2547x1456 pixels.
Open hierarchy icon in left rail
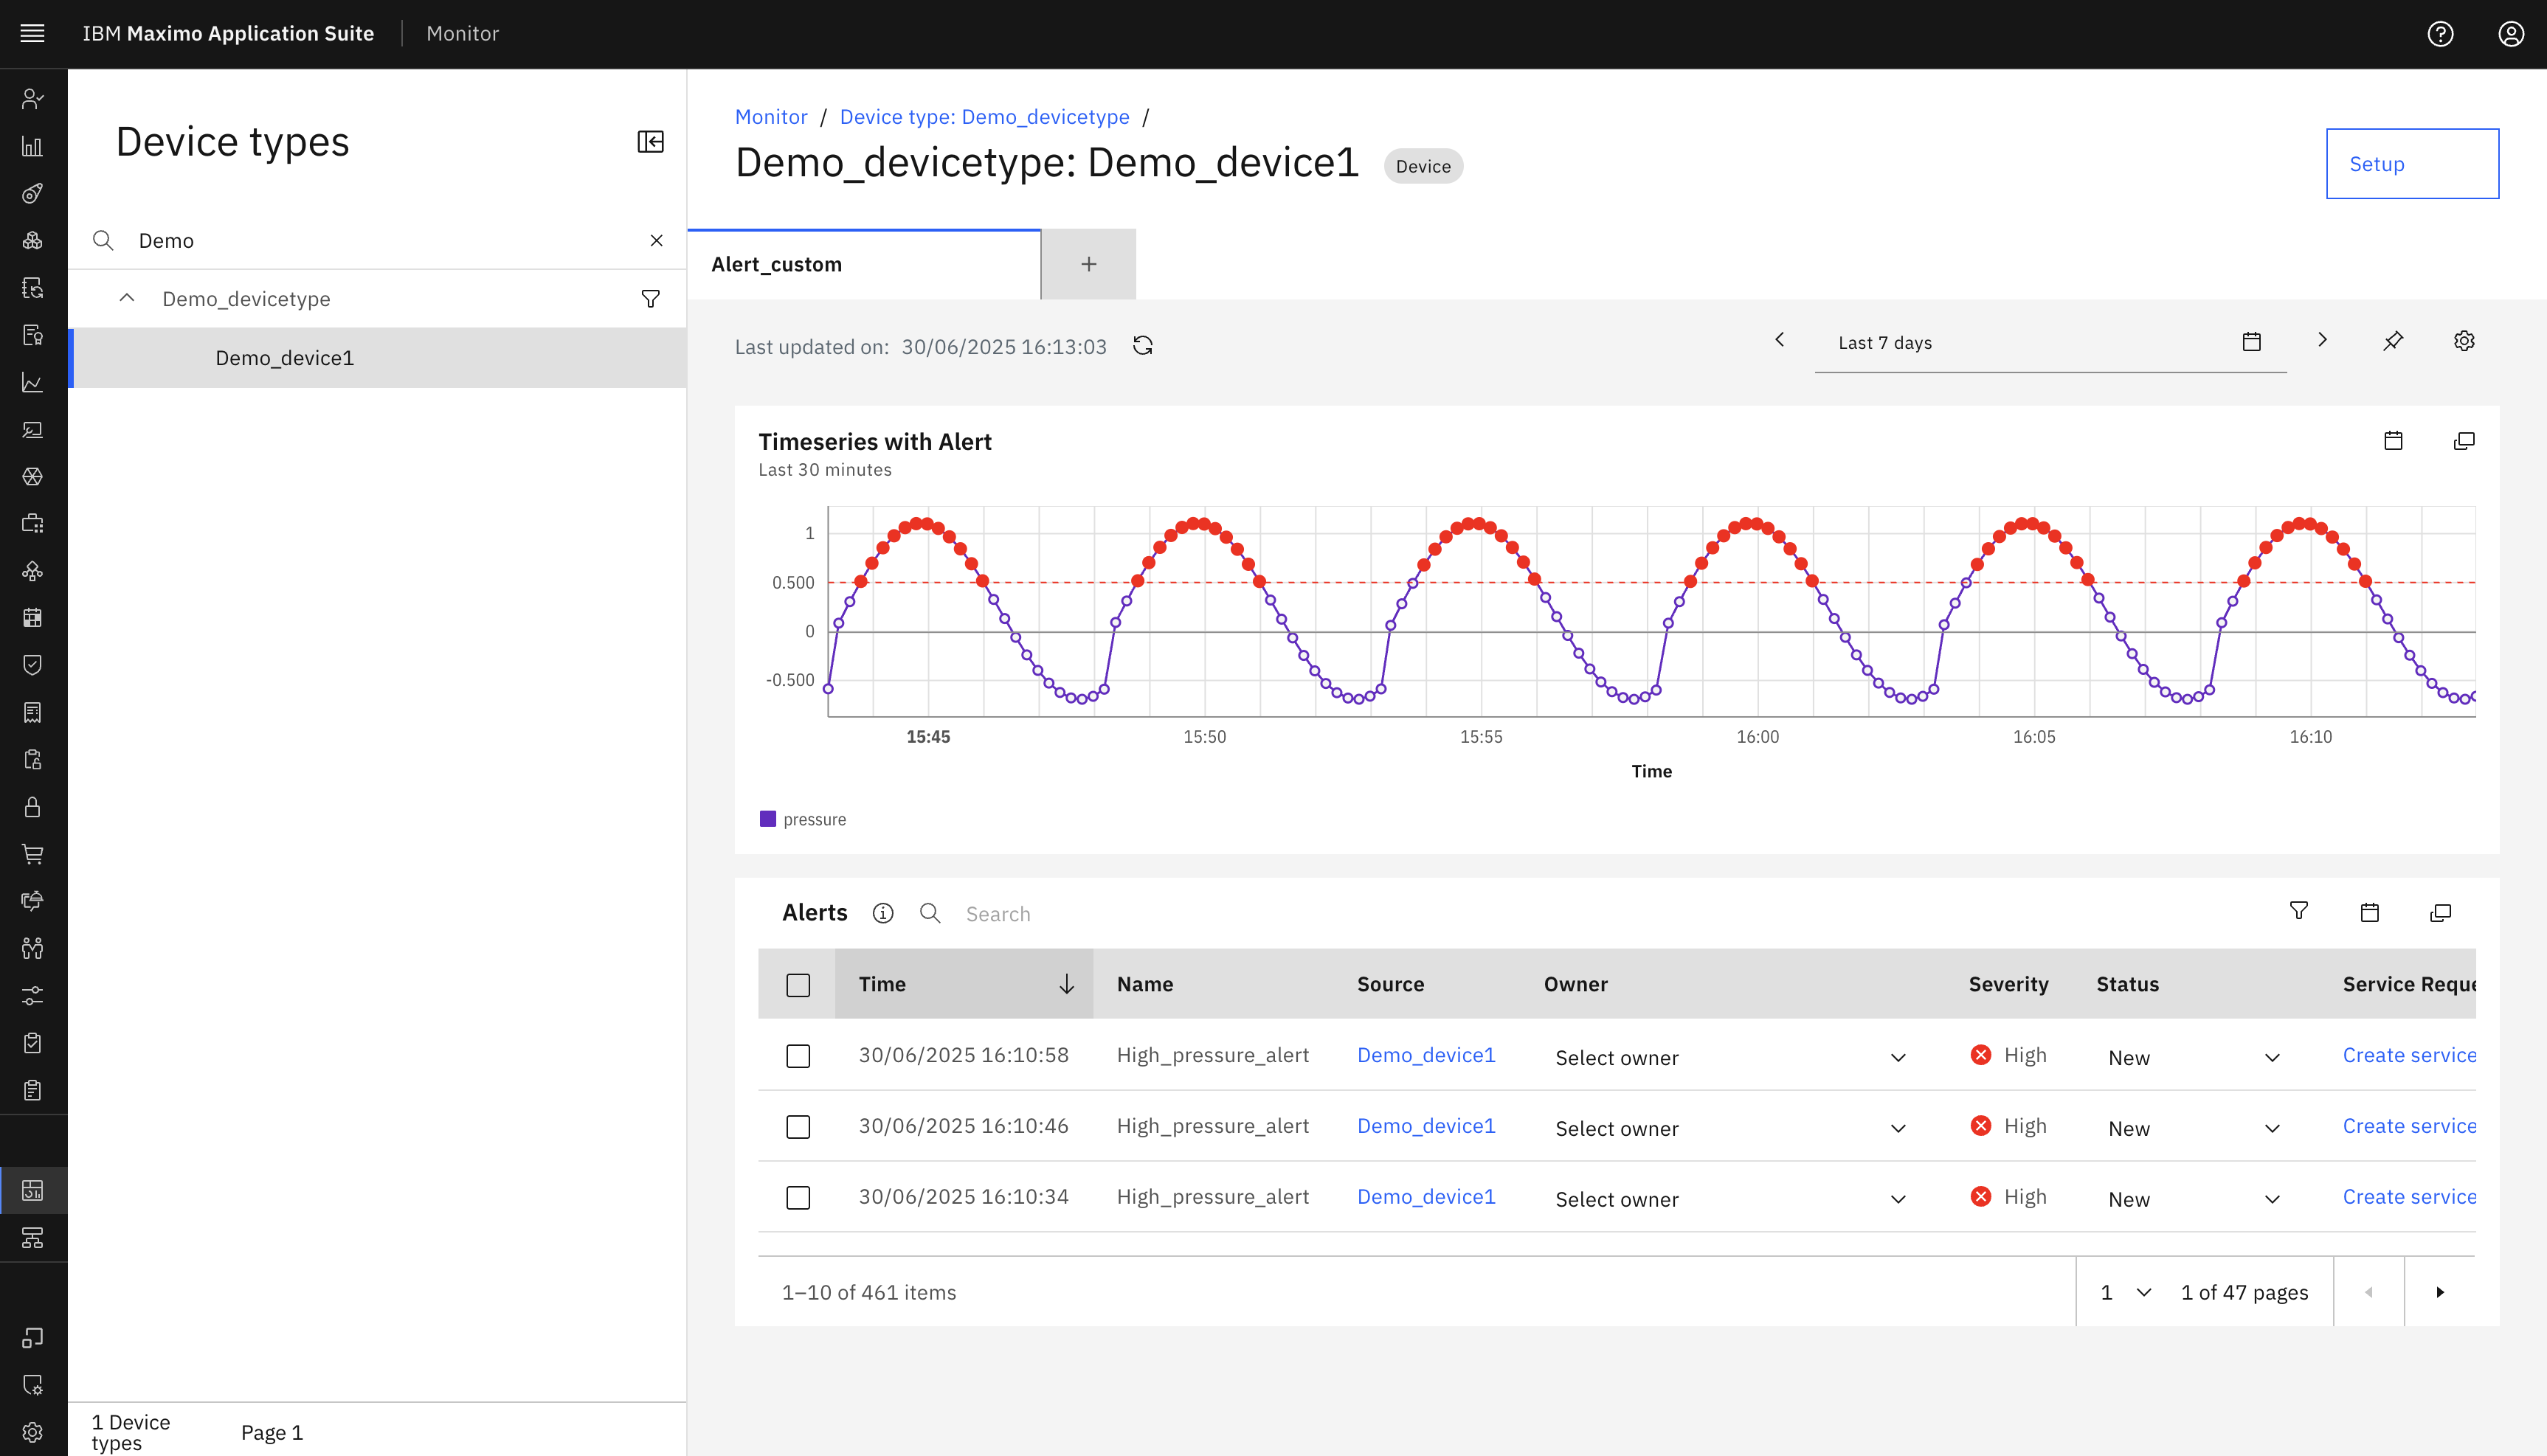click(33, 1238)
